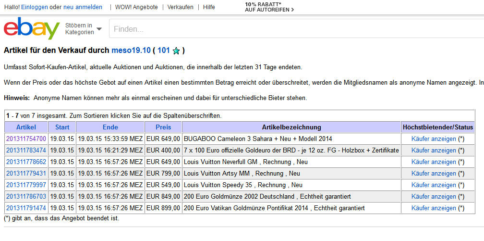Click the text Louis Vuitton Speedy 35

tap(218, 185)
